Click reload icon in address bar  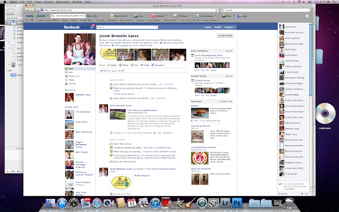coord(217,10)
